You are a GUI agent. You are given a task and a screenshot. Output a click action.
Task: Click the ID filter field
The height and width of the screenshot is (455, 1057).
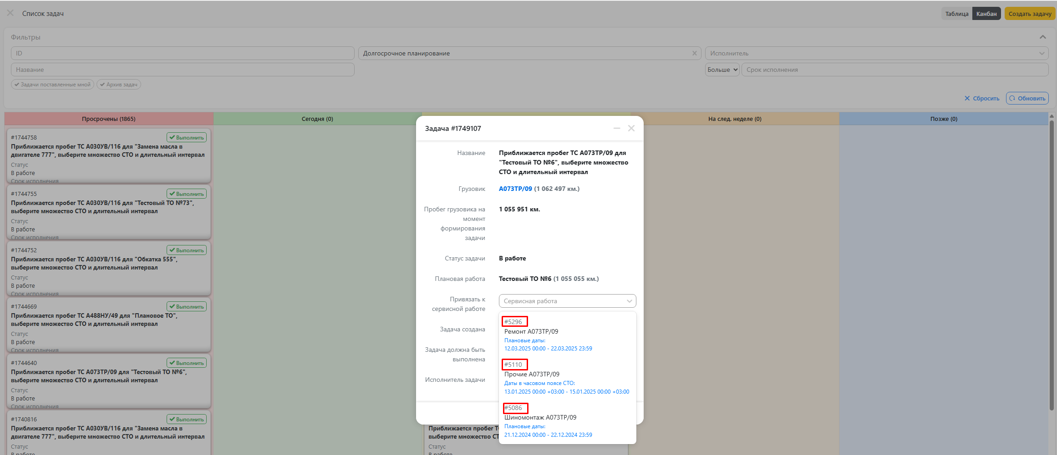click(183, 53)
